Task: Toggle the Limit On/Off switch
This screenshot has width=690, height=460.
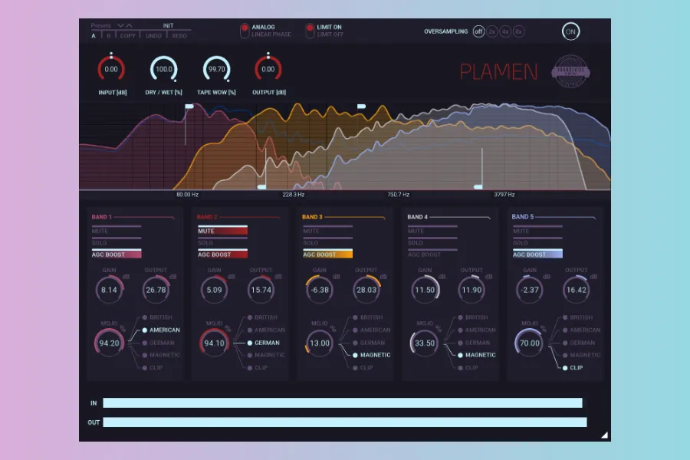Action: (x=310, y=31)
